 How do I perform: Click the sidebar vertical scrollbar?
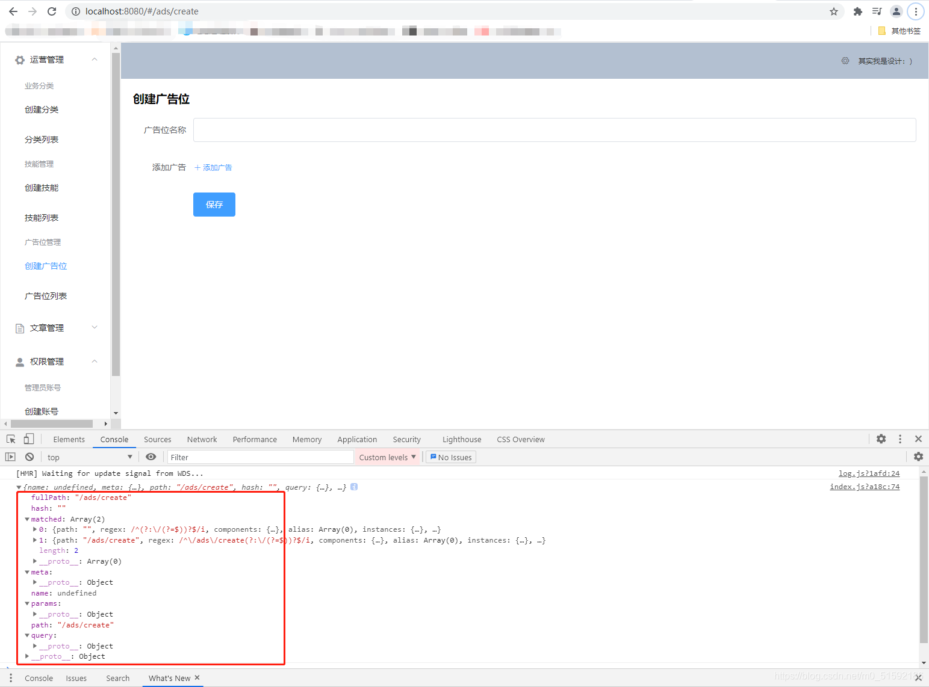(116, 214)
